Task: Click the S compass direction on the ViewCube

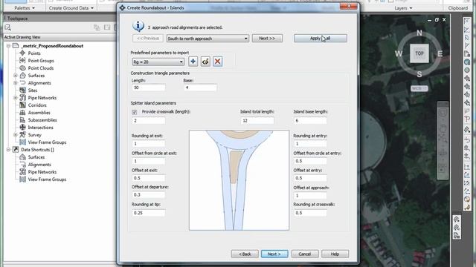Action: coord(419,74)
